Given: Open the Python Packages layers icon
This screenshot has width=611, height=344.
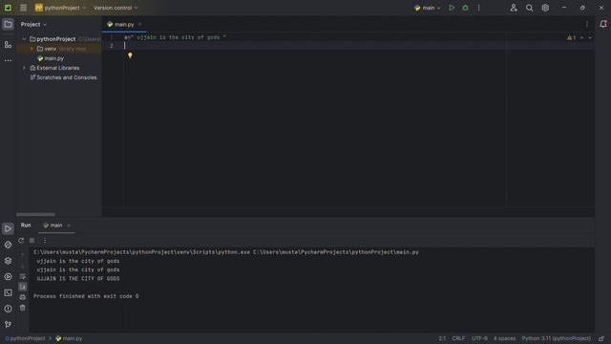Looking at the screenshot, I should click(8, 261).
